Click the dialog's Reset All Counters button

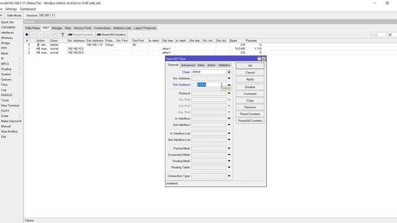(250, 121)
